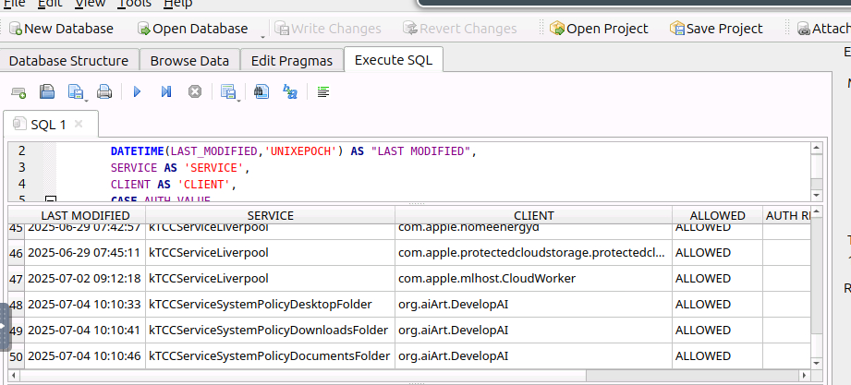Click the Open Project button
The image size is (851, 385).
[x=599, y=29]
